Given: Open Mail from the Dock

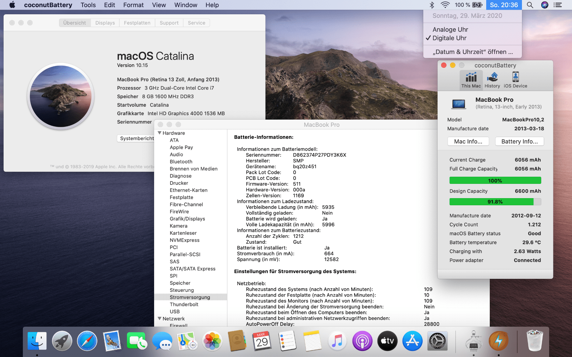Looking at the screenshot, I should point(112,341).
